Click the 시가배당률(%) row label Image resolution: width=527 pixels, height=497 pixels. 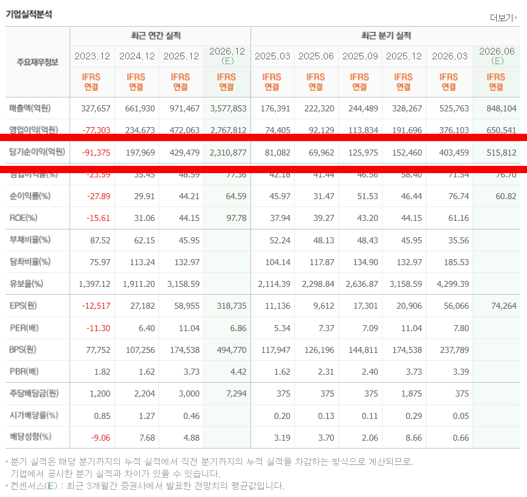[x=34, y=415]
